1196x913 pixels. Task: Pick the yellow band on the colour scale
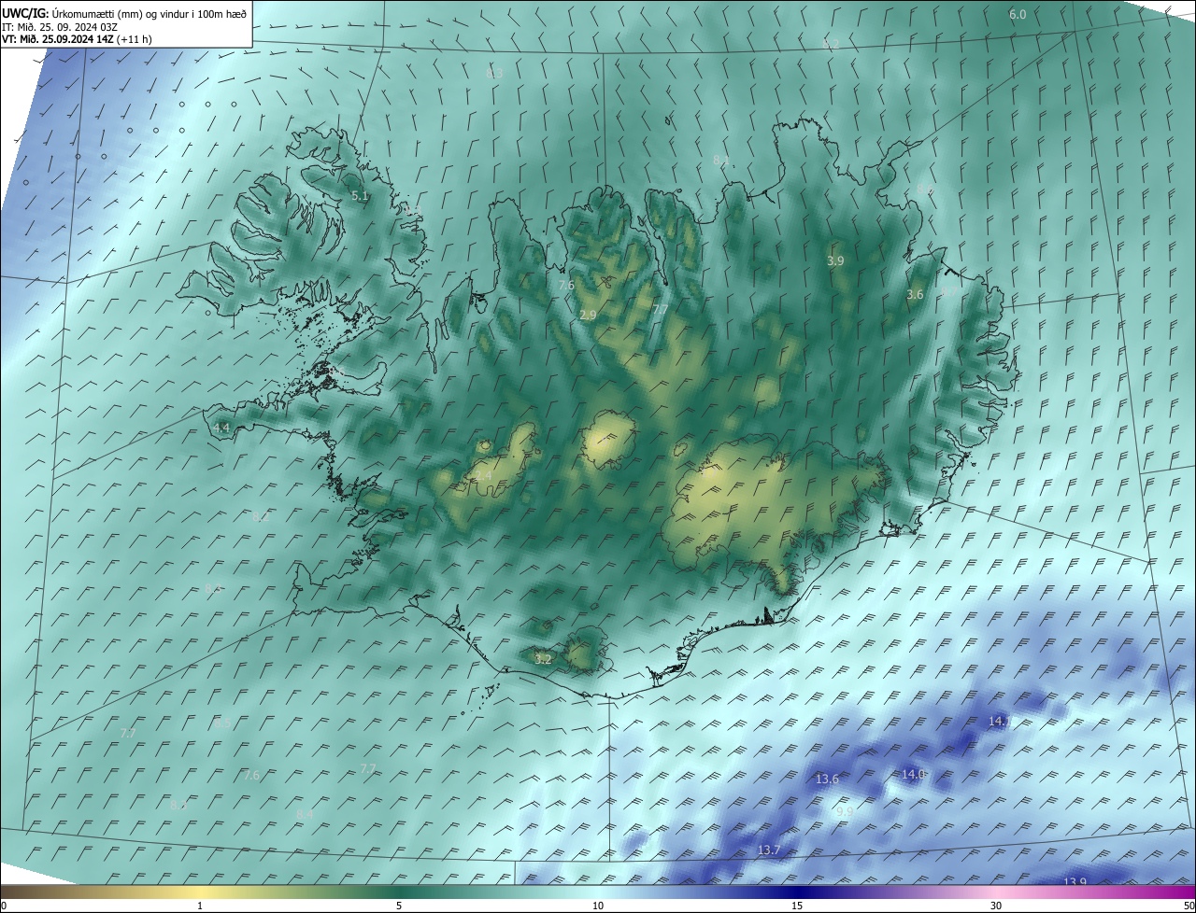(x=200, y=892)
